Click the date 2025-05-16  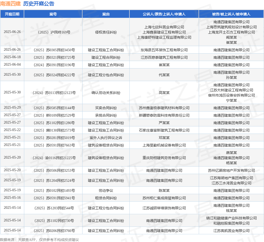12,198
